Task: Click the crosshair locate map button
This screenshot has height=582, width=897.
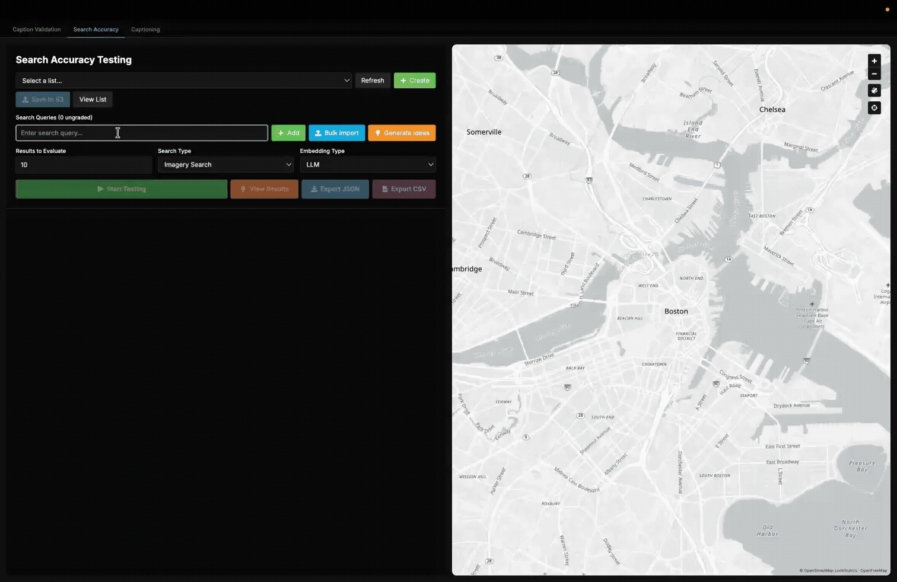Action: click(874, 108)
